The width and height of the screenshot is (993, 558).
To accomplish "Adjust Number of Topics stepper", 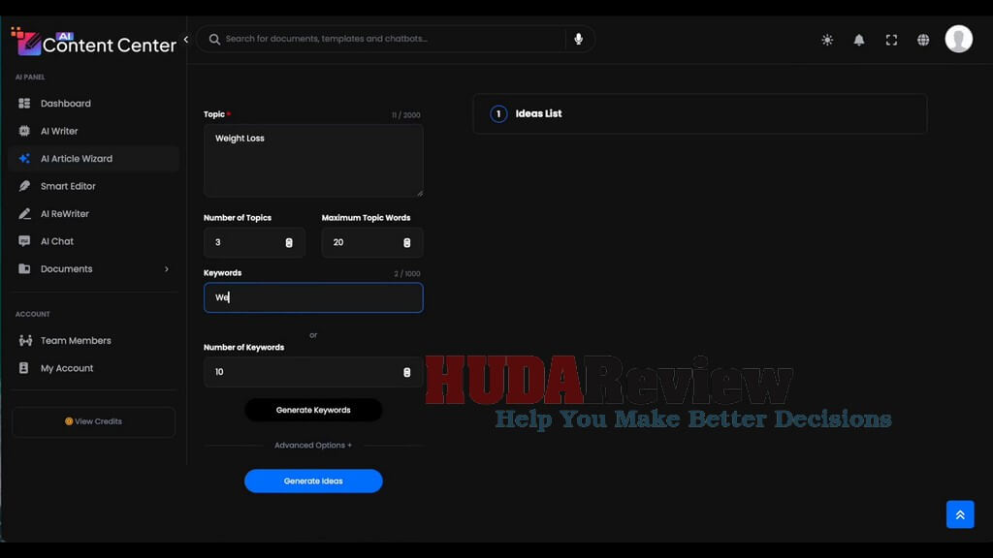I will coord(289,243).
